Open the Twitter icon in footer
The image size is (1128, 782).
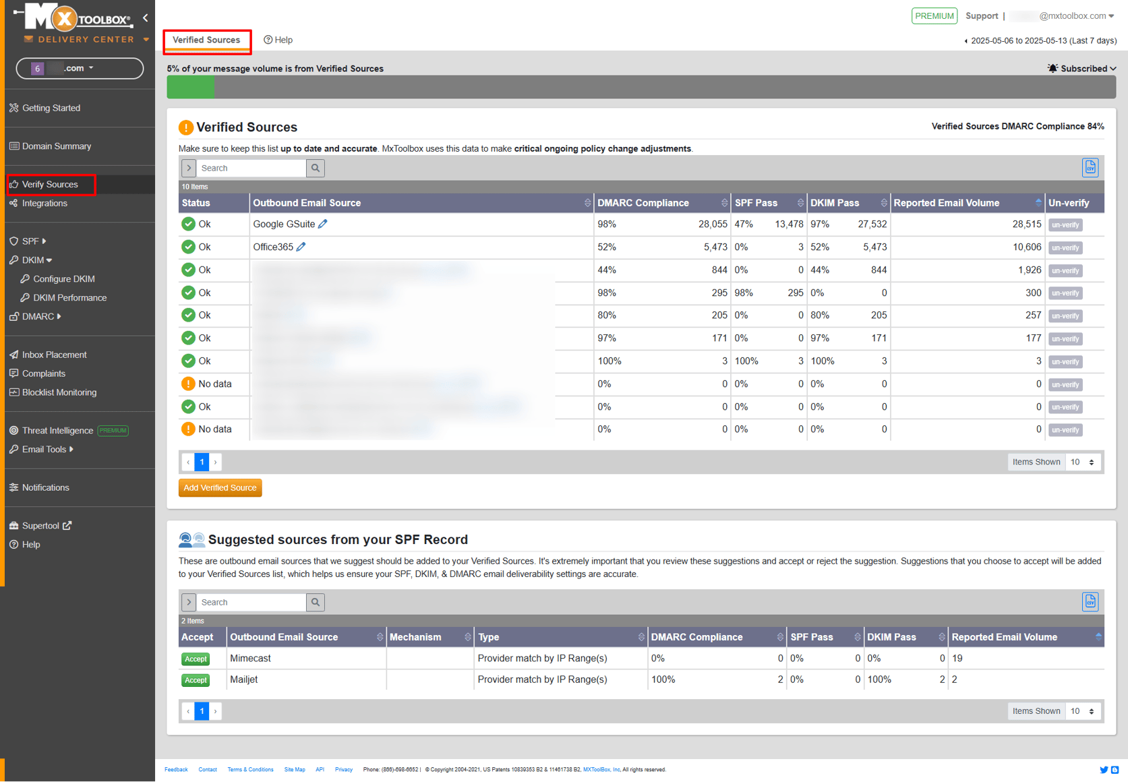pyautogui.click(x=1104, y=769)
